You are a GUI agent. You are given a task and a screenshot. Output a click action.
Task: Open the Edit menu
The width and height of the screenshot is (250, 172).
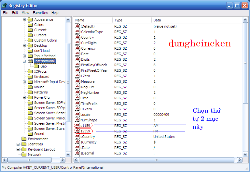[x=15, y=13]
